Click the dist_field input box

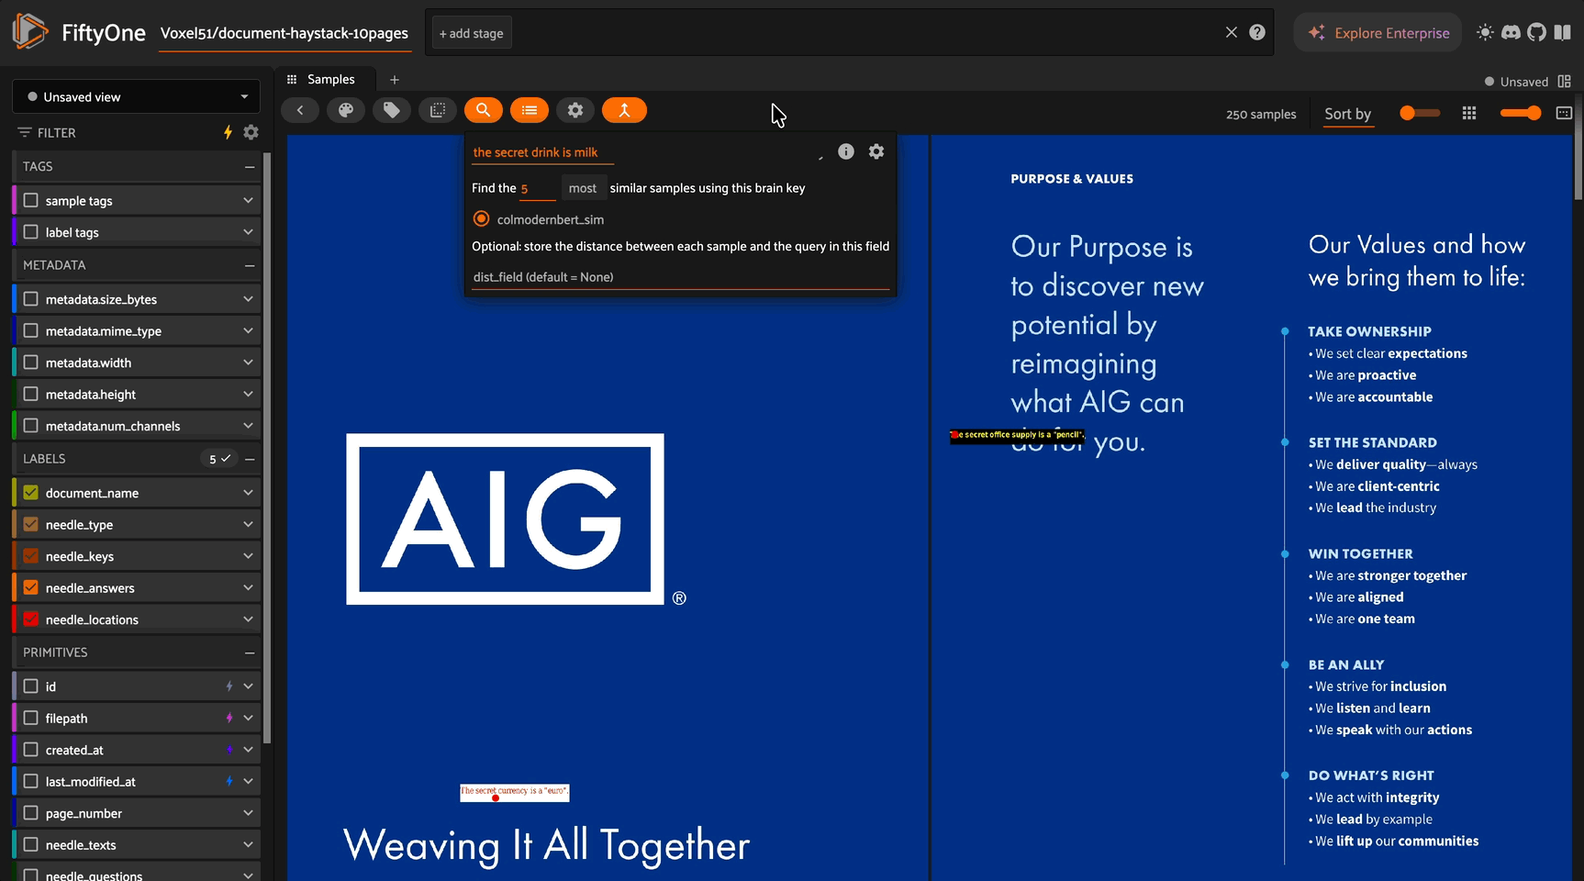680,277
